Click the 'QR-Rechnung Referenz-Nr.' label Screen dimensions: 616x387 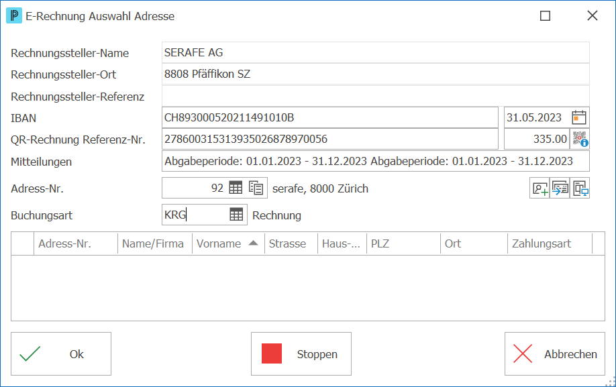(78, 140)
